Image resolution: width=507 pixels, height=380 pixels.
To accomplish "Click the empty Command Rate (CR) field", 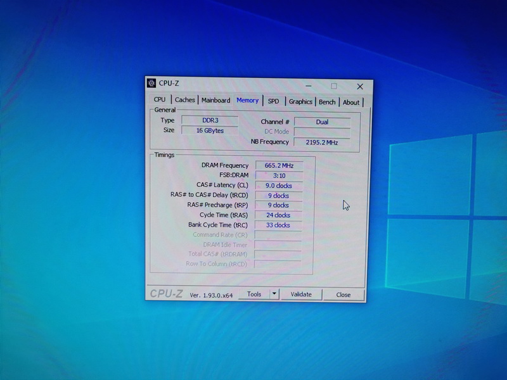I will pos(278,235).
